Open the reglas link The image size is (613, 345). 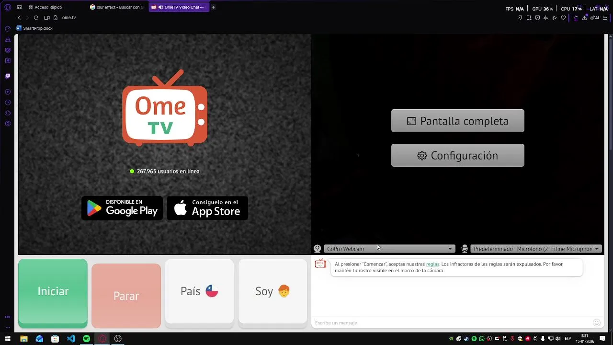432,264
